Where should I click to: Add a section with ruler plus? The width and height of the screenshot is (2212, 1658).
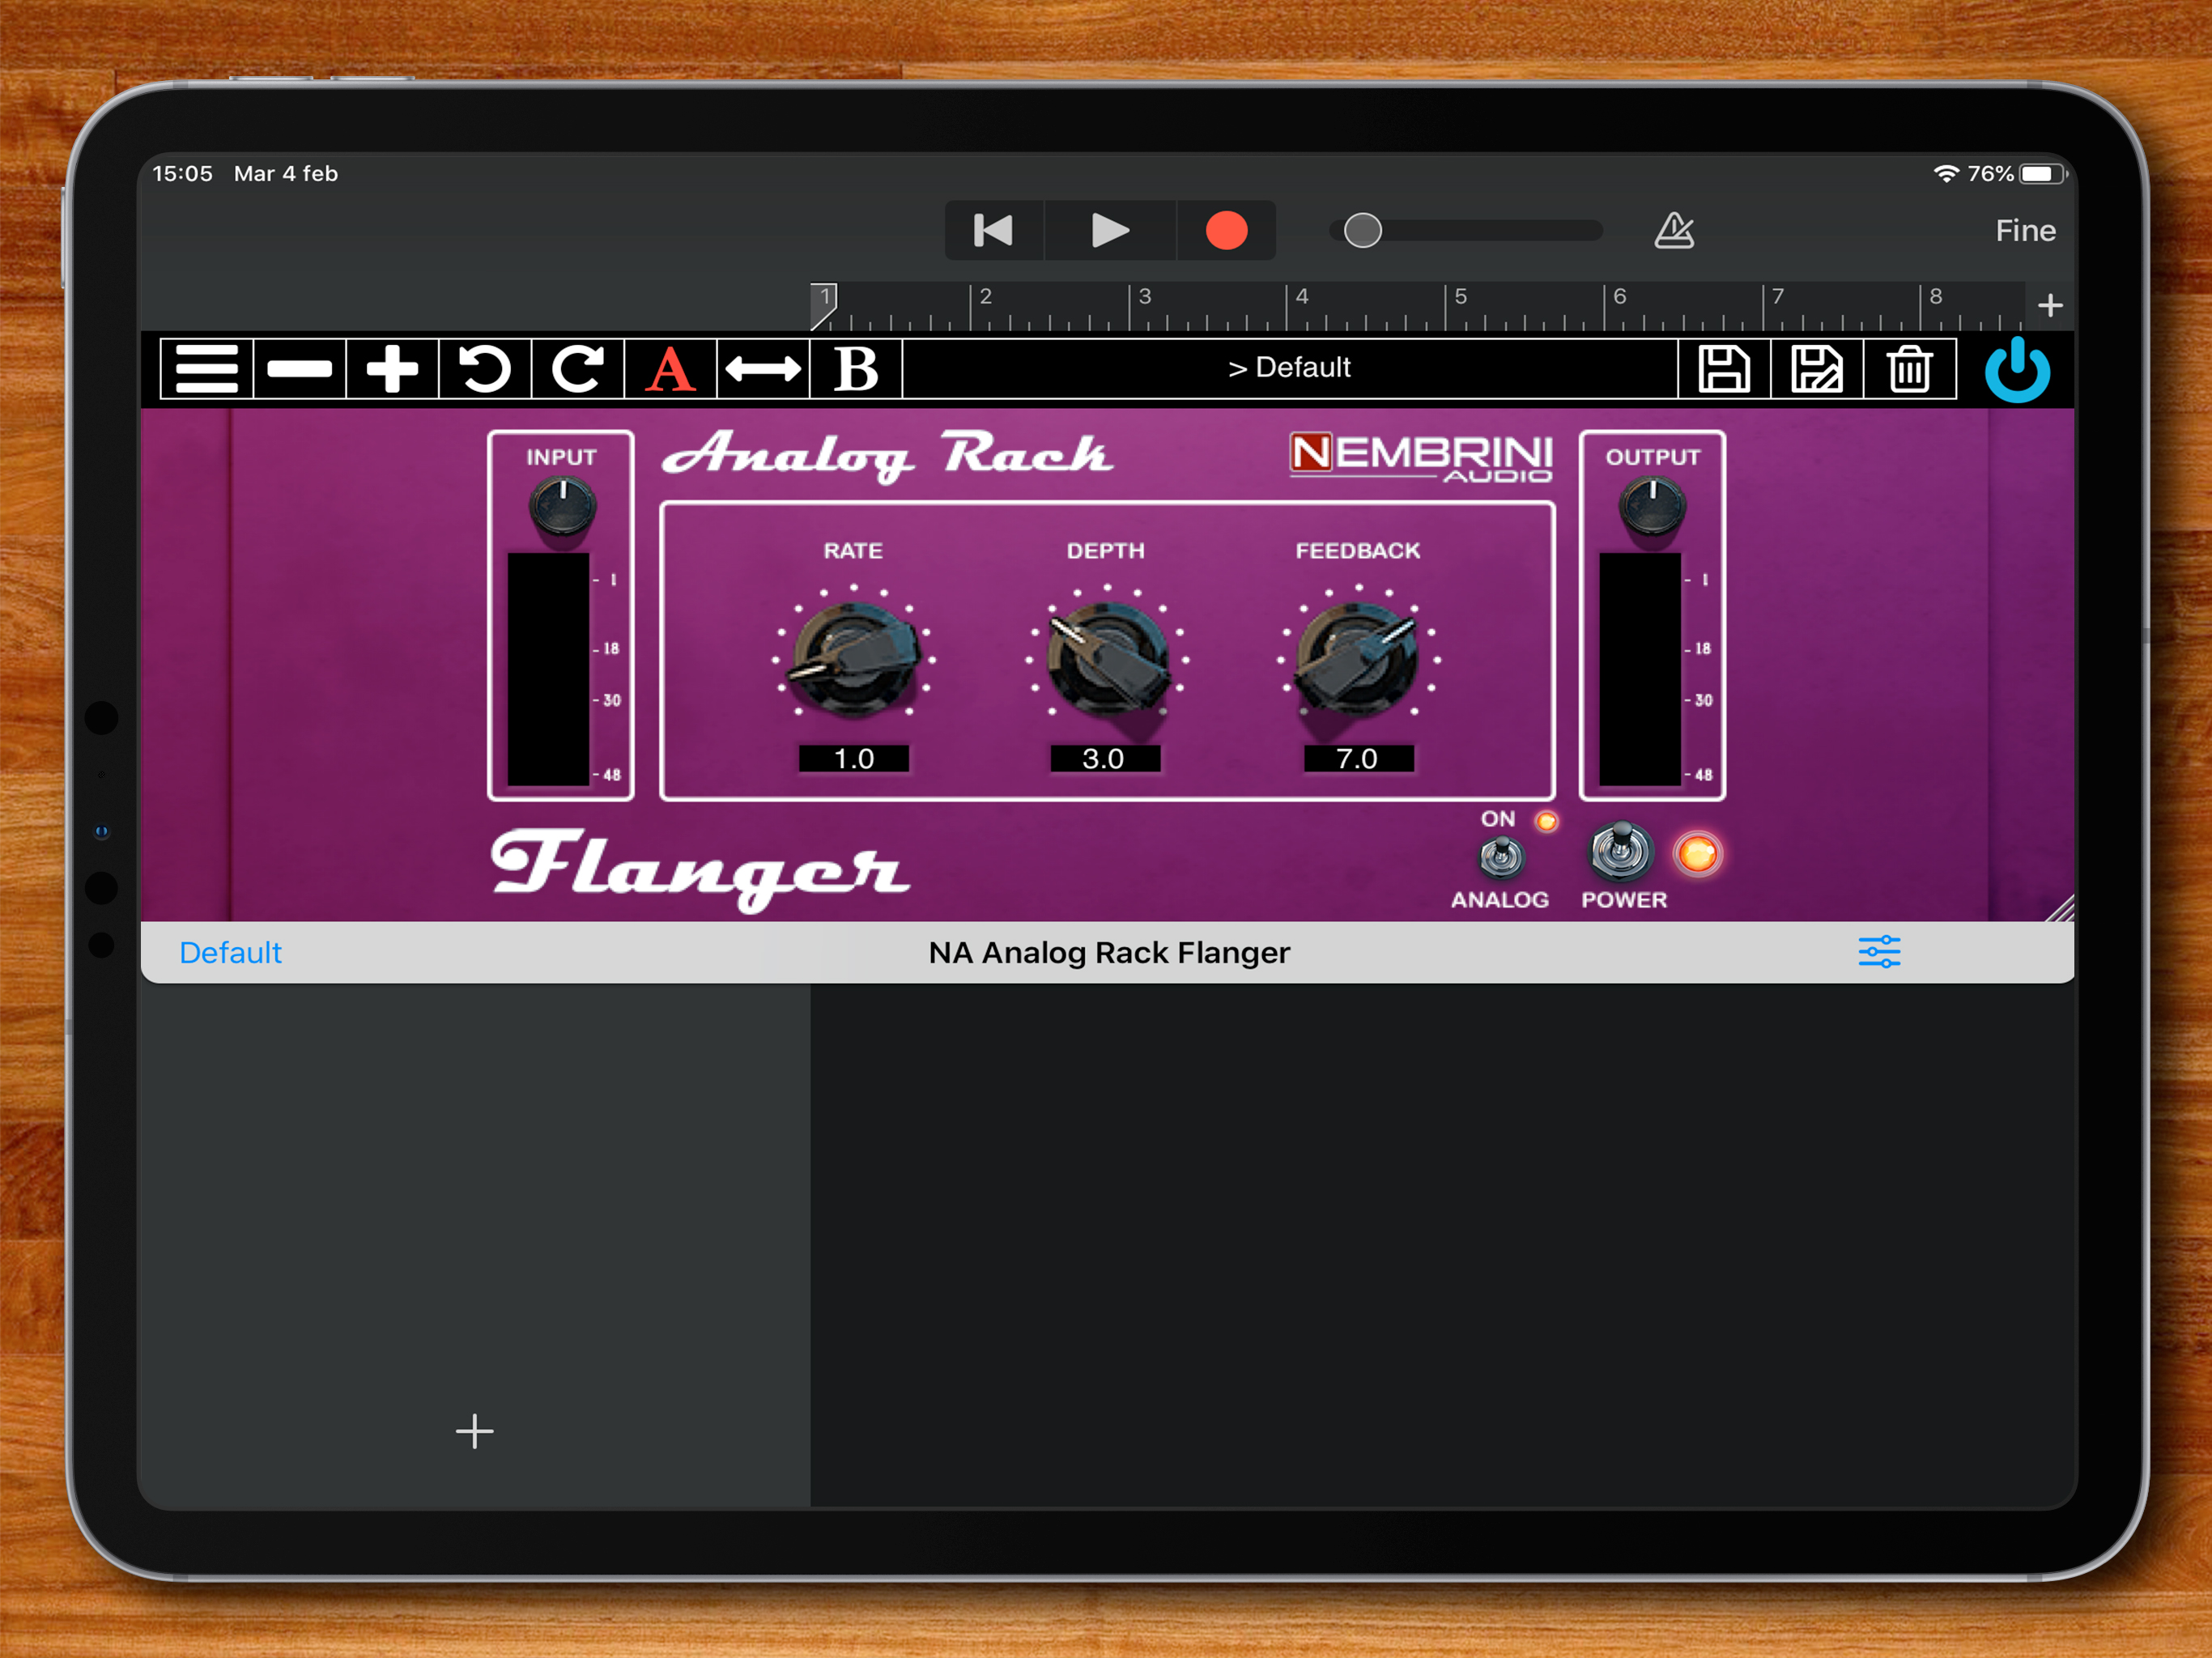tap(2050, 305)
